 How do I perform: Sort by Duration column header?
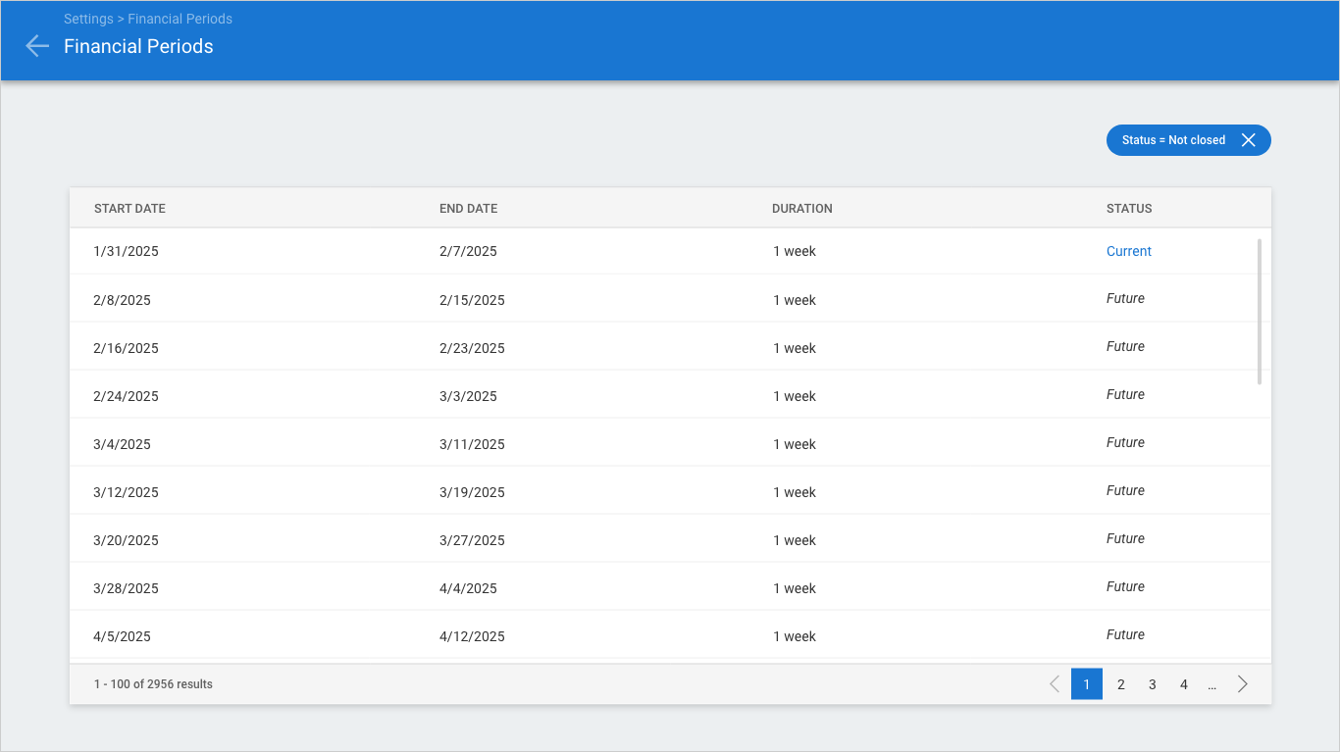tap(801, 209)
